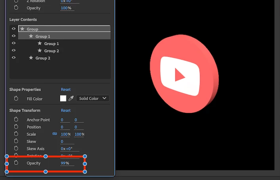The height and width of the screenshot is (180, 280).
Task: Toggle eye icon for the innermost Group 1 row
Action: coord(13,43)
